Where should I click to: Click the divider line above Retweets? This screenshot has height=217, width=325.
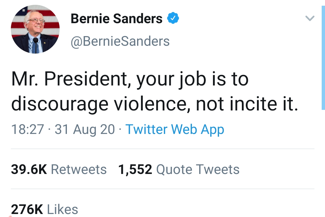pyautogui.click(x=163, y=149)
